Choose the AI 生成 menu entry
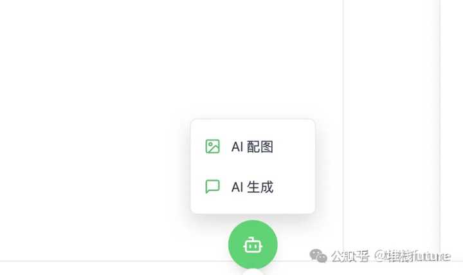This screenshot has width=463, height=275. pyautogui.click(x=253, y=187)
